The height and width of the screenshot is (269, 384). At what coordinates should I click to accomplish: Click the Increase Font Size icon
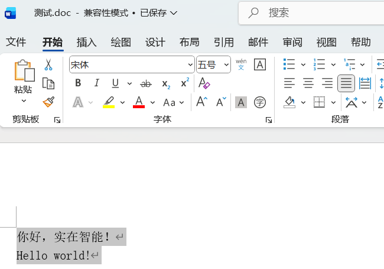pos(202,102)
